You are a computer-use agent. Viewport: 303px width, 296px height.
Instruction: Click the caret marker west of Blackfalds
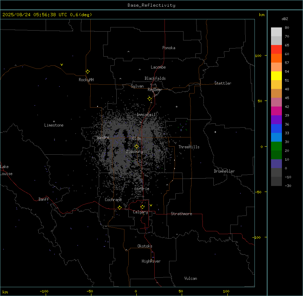tap(120, 79)
